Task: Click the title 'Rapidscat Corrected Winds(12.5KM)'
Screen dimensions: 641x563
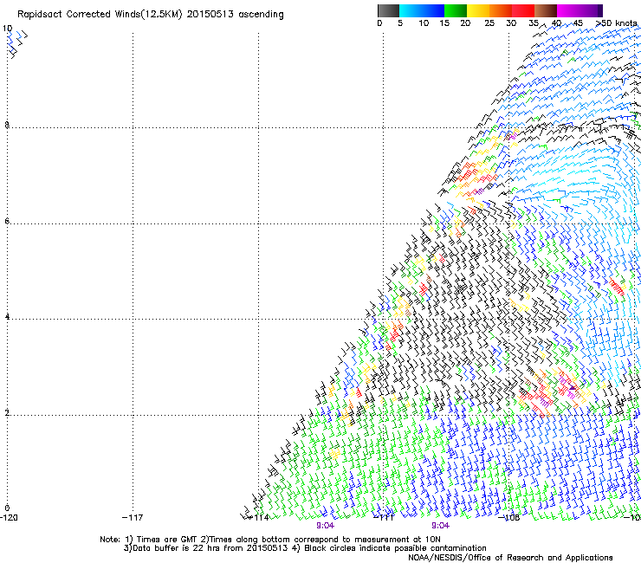Action: tap(100, 15)
